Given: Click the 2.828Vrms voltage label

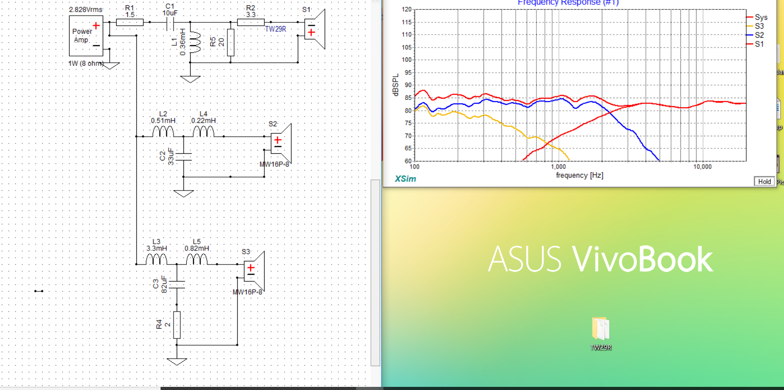Looking at the screenshot, I should click(86, 9).
